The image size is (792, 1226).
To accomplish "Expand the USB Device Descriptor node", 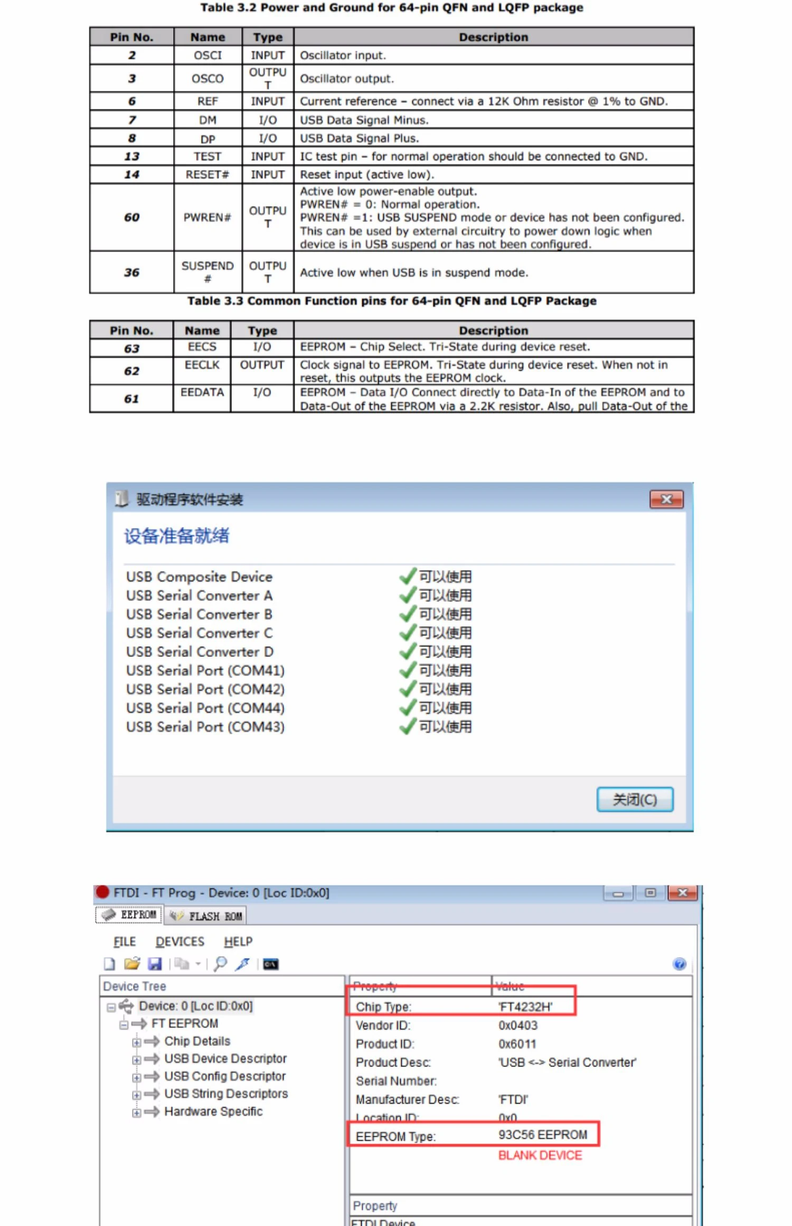I will coord(136,1060).
